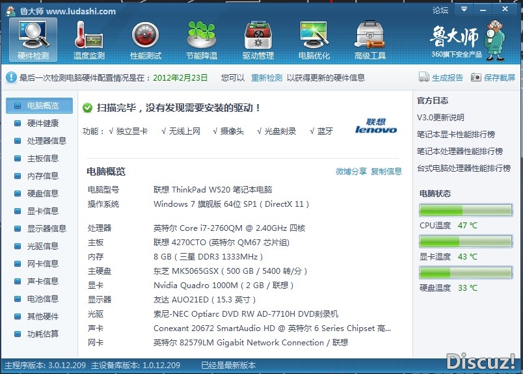Click the 8 GB 三星 DDR3 memory entry

click(x=208, y=257)
